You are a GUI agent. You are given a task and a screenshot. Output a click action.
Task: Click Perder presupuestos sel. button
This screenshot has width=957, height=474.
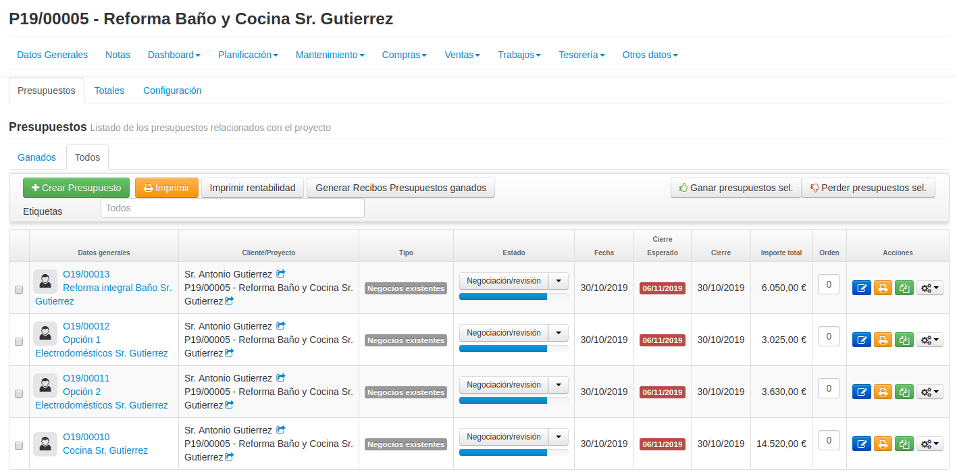click(x=869, y=188)
